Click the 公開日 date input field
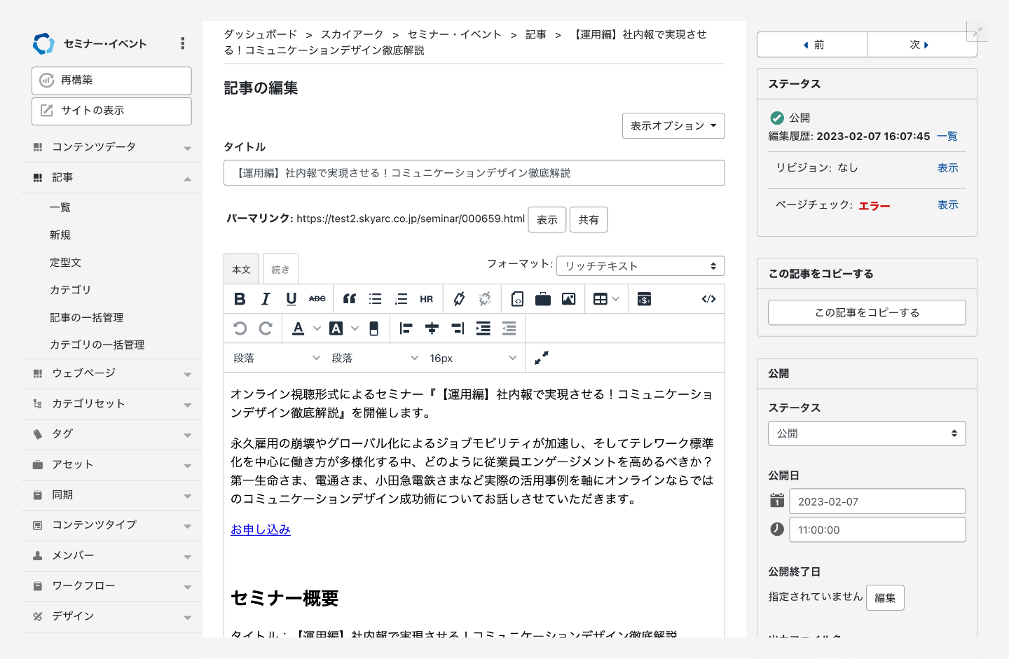 tap(877, 501)
